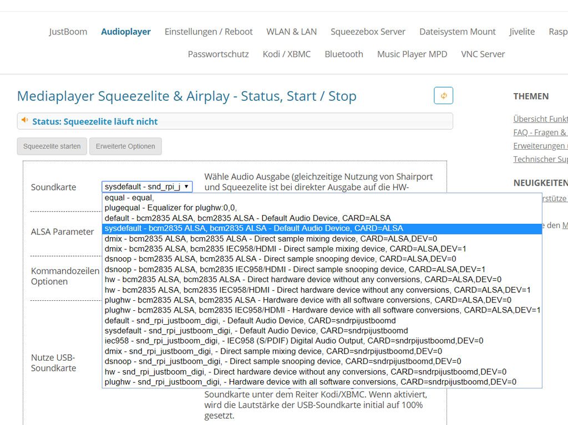Open the Bluetooth menu item
The image size is (568, 425).
[344, 54]
